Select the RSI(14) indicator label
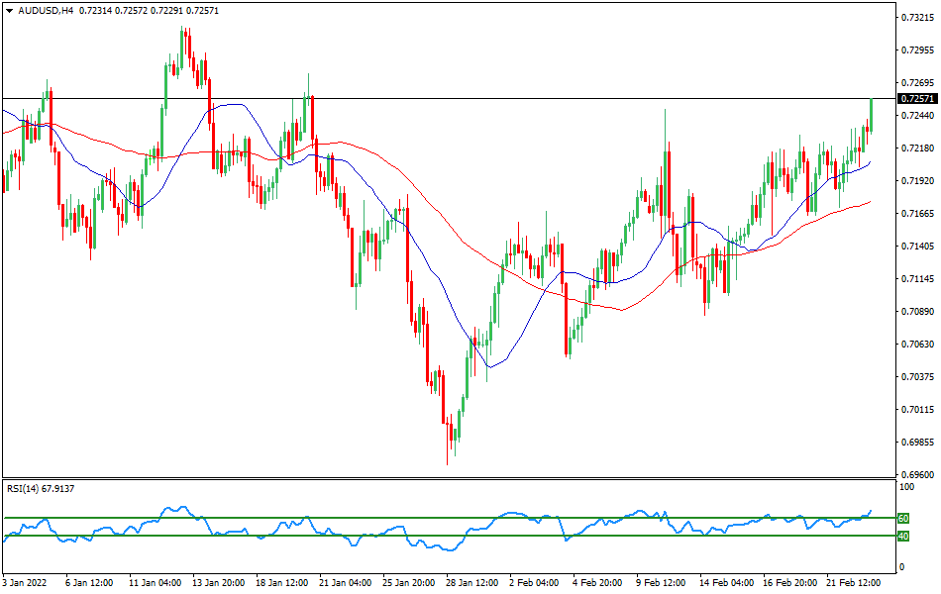 pos(22,487)
